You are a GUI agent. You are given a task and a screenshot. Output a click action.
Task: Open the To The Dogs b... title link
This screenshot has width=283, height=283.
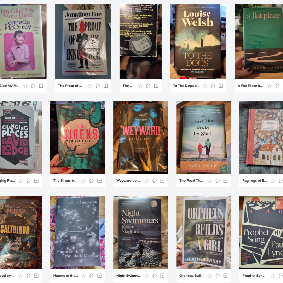(186, 86)
